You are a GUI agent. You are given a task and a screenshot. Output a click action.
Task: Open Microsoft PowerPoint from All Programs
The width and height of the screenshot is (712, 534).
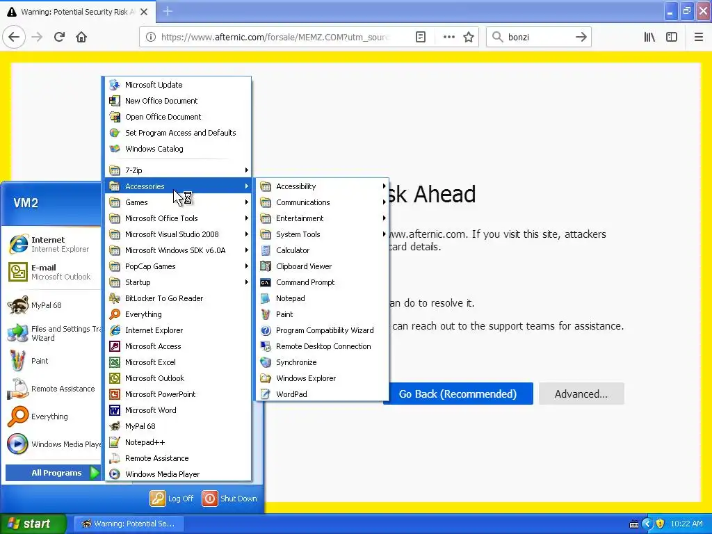tap(178, 394)
